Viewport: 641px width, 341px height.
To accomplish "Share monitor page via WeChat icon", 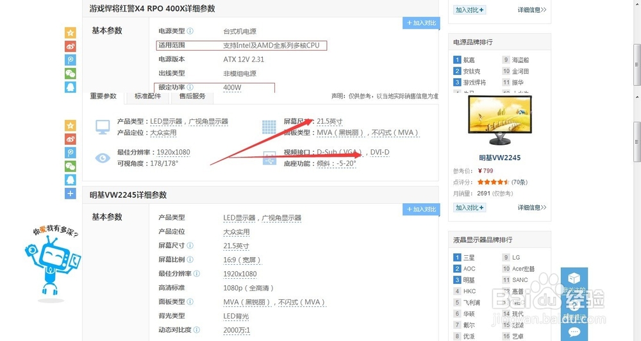I will tap(71, 166).
